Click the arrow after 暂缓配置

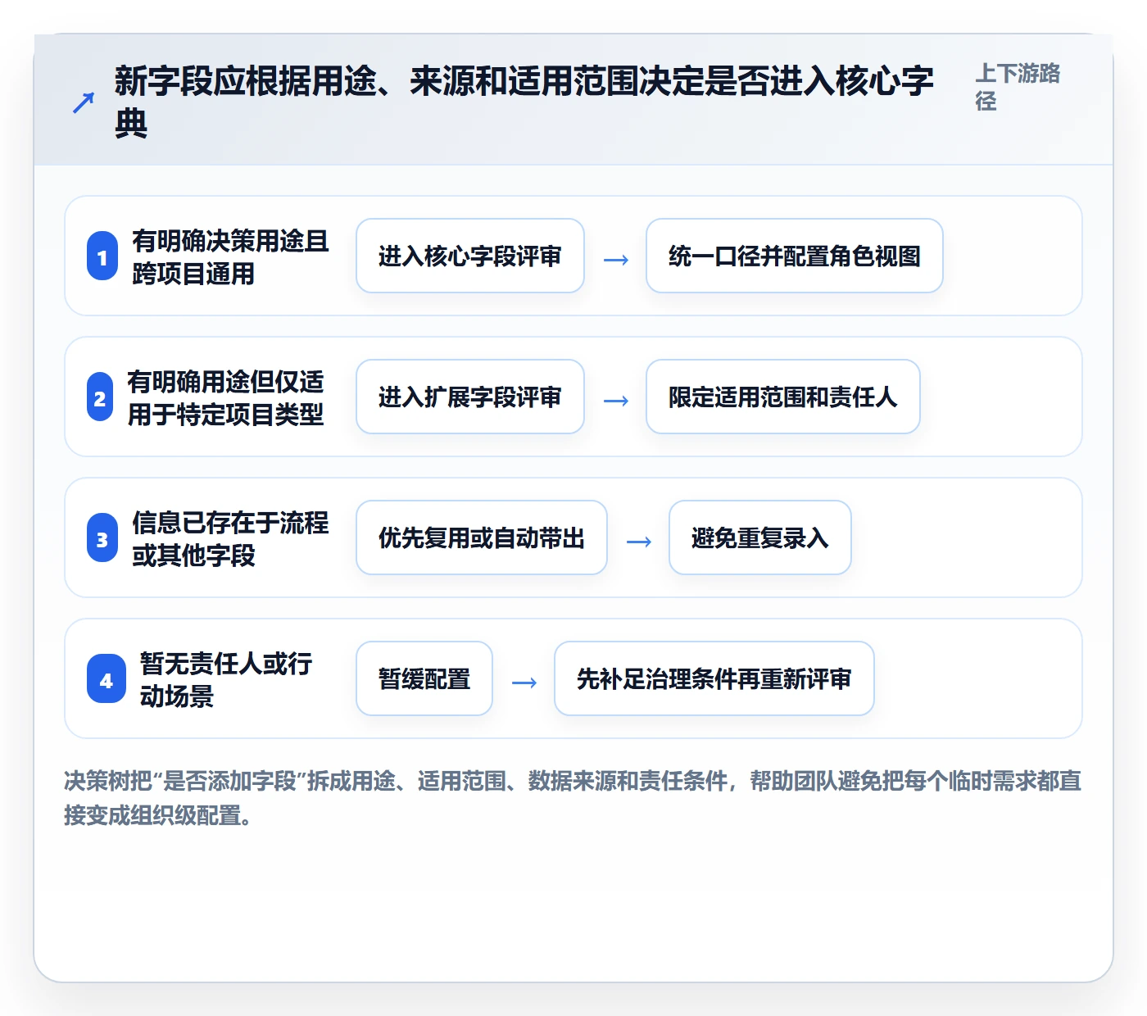(524, 683)
